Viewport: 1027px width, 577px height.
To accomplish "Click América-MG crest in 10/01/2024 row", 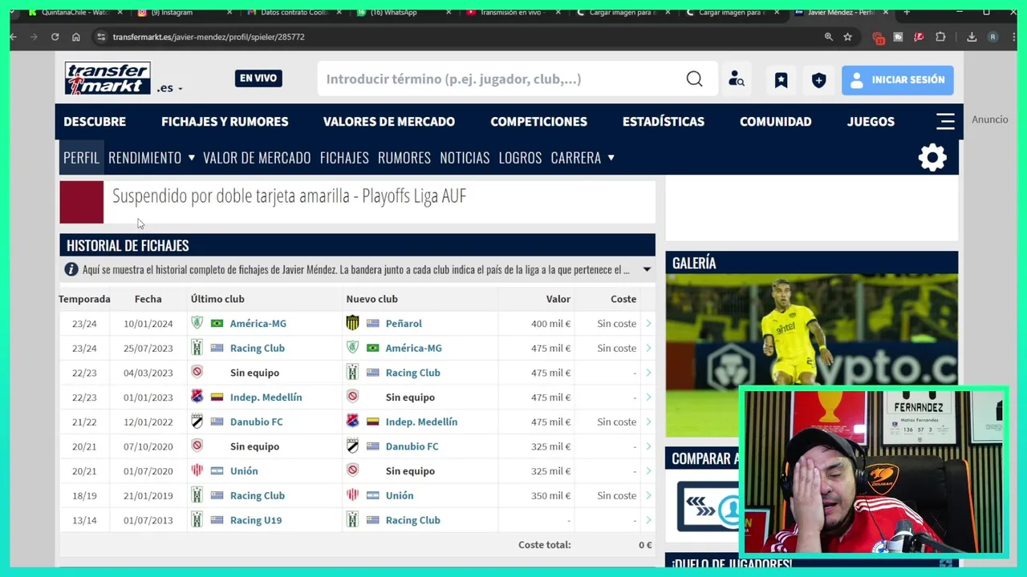I will point(197,323).
